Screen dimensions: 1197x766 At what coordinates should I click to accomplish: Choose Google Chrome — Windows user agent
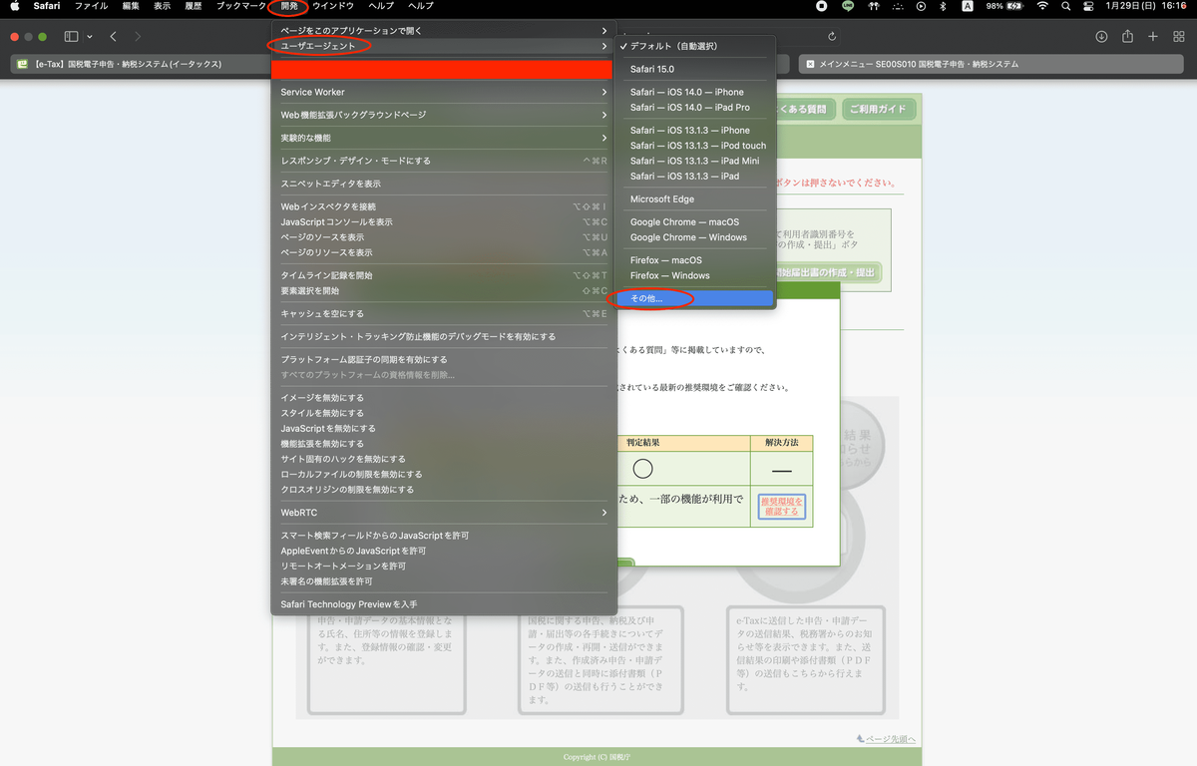tap(695, 237)
